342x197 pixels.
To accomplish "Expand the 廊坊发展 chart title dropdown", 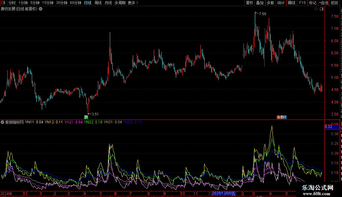I will (41, 9).
